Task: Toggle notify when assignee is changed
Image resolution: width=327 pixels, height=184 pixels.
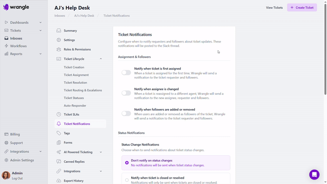Action: [126, 93]
